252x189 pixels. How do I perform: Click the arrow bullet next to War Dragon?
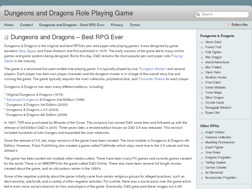[x=202, y=57]
